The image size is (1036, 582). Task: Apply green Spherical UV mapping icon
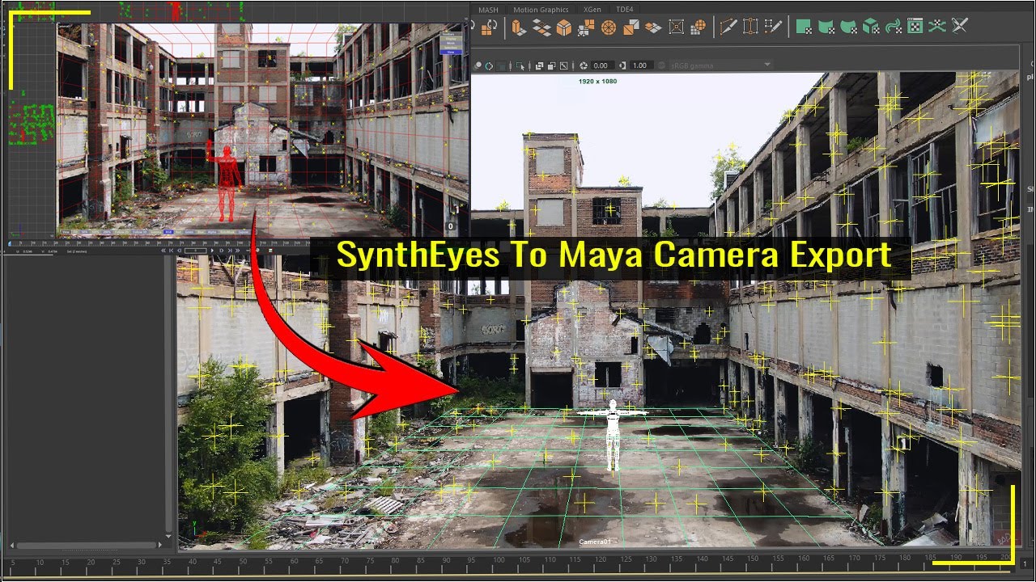[848, 27]
